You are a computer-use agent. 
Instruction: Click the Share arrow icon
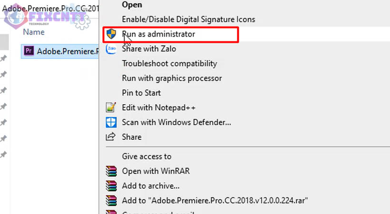(x=111, y=137)
